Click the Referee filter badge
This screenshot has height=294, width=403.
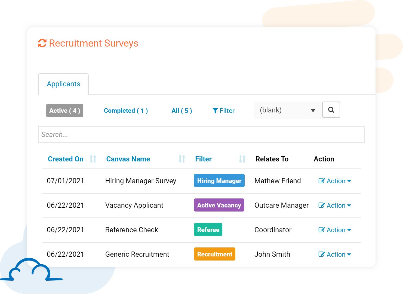[x=208, y=229]
